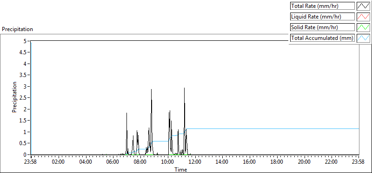
Task: Click the 23:58 end time axis label
Action: [359, 162]
